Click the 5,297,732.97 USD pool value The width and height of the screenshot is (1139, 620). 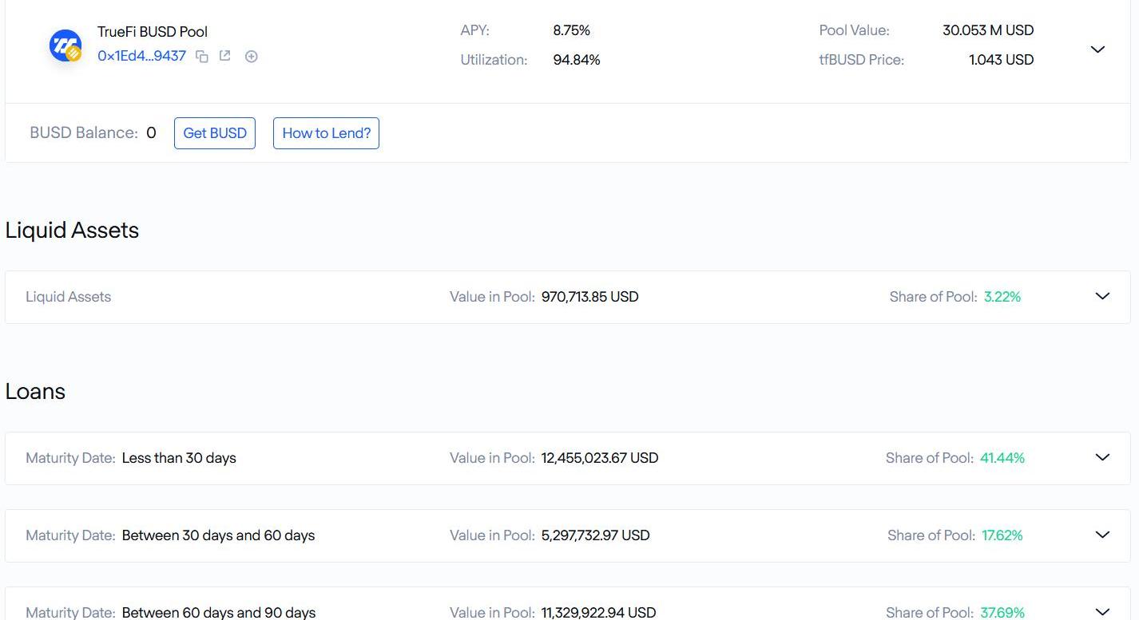click(595, 535)
